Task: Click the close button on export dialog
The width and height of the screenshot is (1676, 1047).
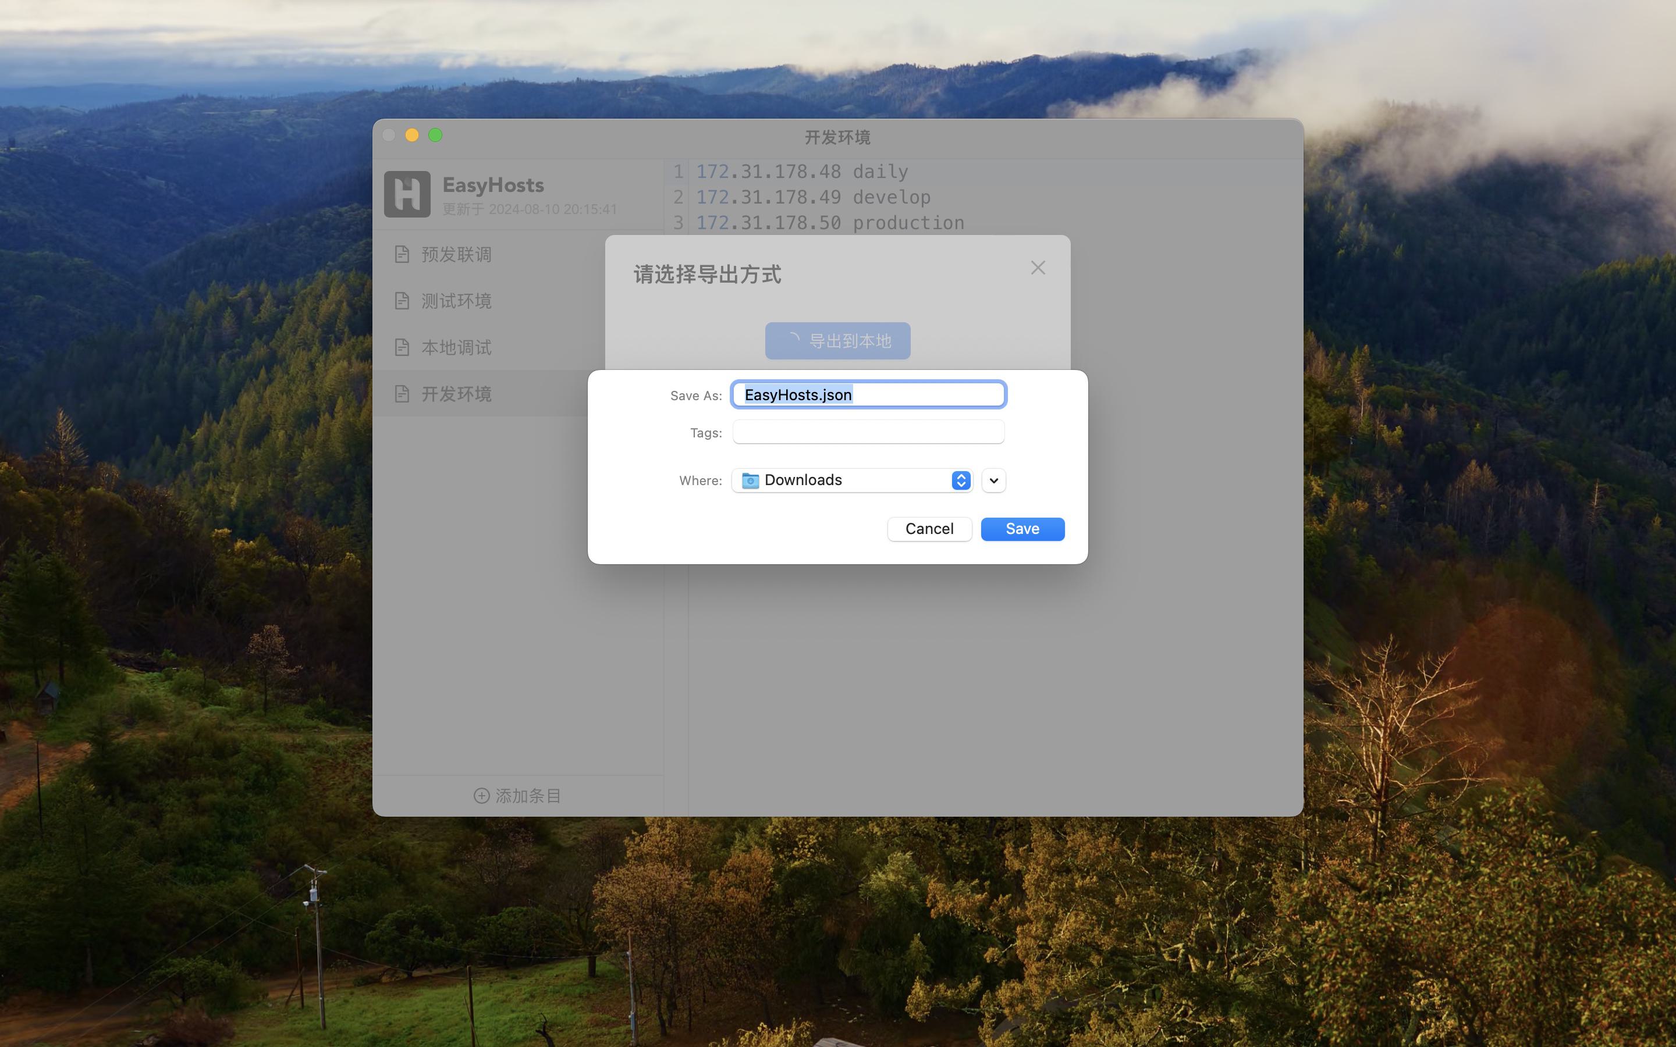Action: [x=1036, y=268]
